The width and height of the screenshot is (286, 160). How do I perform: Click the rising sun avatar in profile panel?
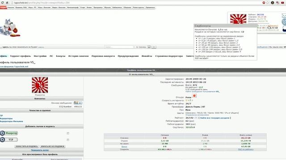[40, 85]
